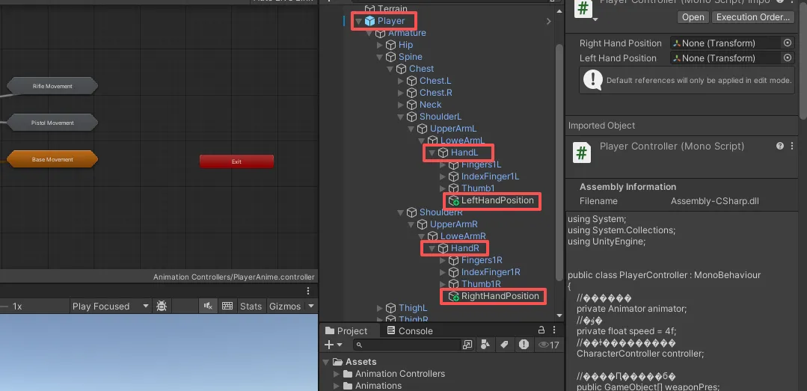This screenshot has height=391, width=807.
Task: Collapse the HandL bone
Action: tap(432, 153)
